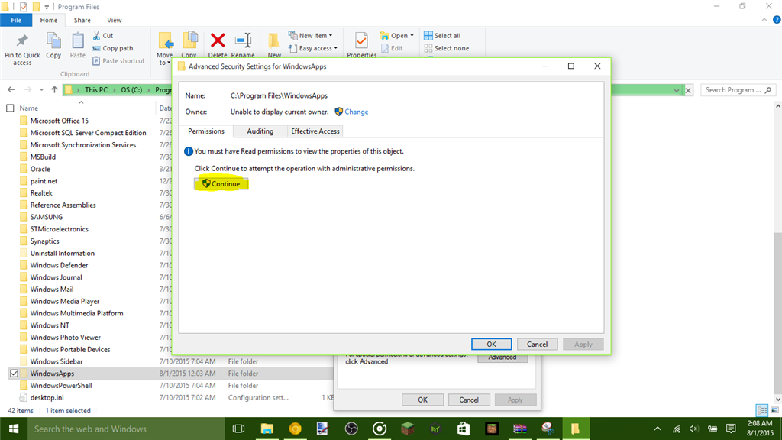This screenshot has width=782, height=440.
Task: Select the paint.net folder
Action: [44, 181]
